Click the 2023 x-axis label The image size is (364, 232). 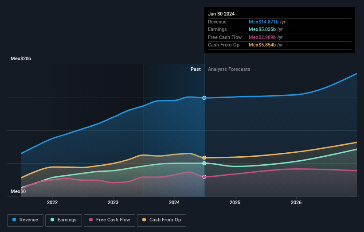pos(113,202)
